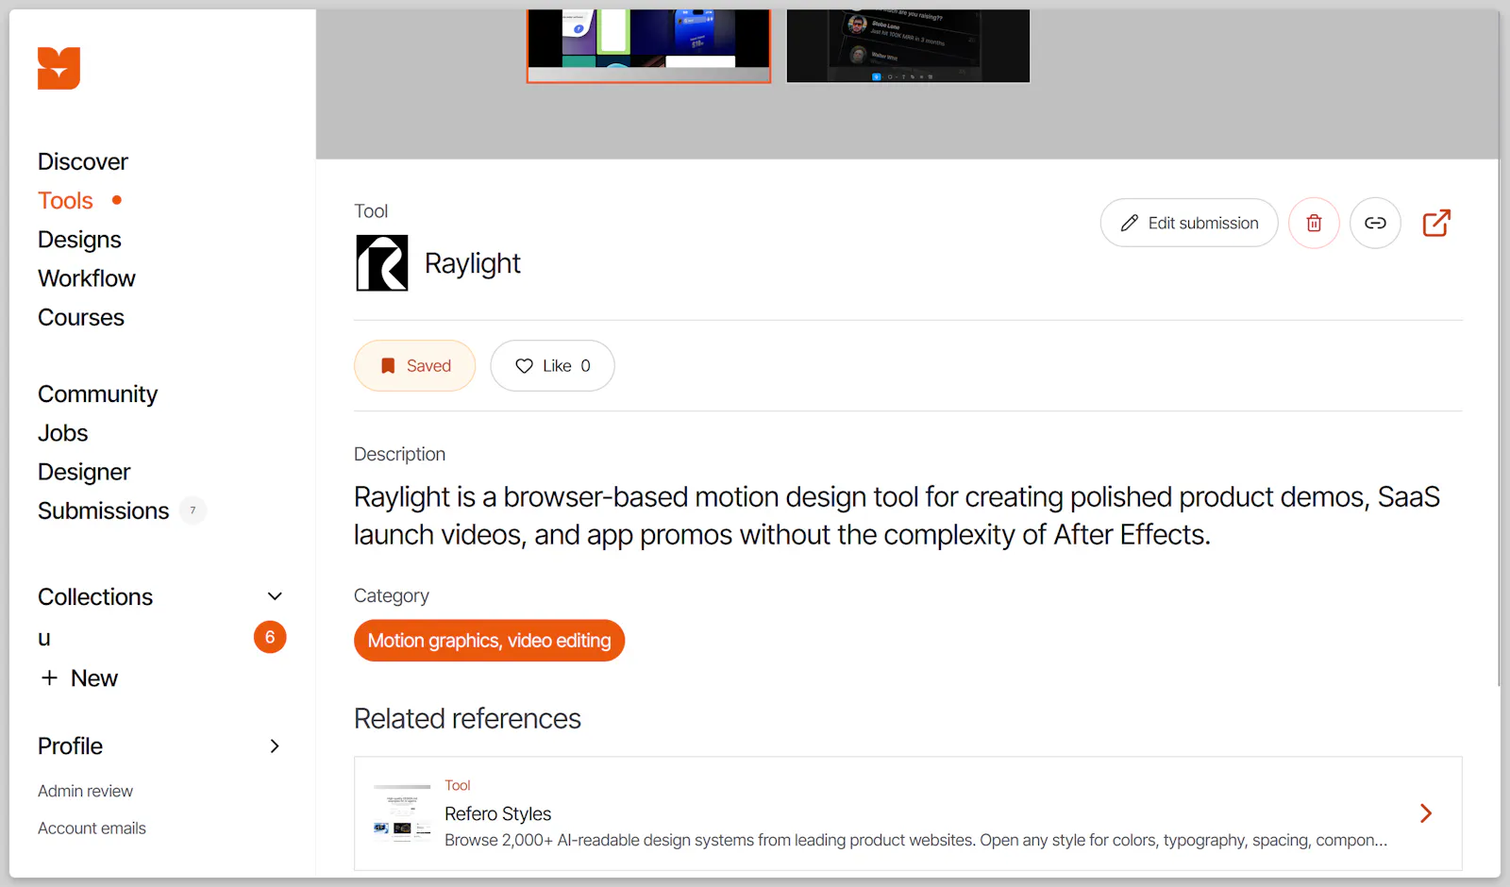The image size is (1510, 887).
Task: Create a New collection
Action: tap(79, 678)
